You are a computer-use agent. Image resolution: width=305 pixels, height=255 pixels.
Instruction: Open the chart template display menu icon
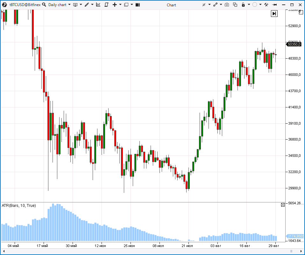coord(75,5)
